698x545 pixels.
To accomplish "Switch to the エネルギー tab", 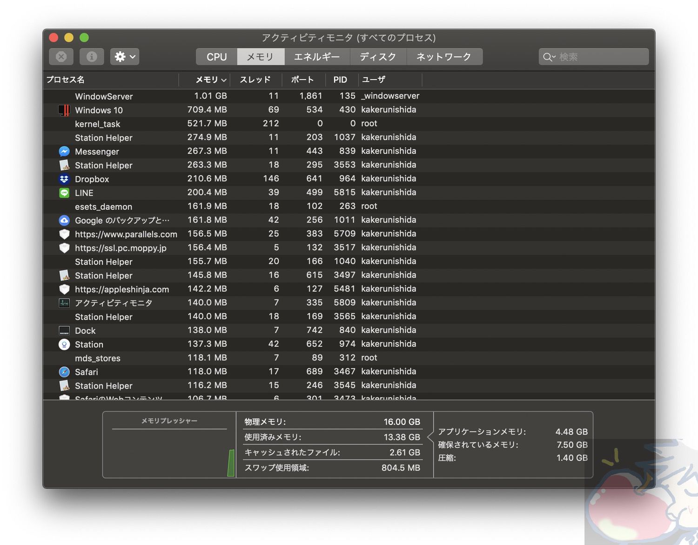I will pos(317,57).
